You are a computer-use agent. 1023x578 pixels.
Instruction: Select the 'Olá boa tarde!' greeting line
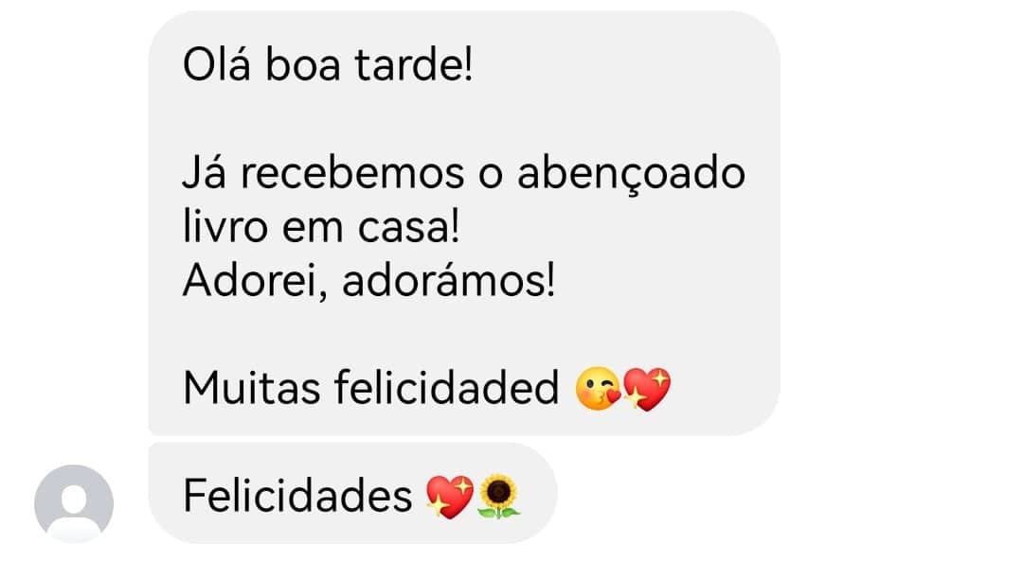(328, 65)
